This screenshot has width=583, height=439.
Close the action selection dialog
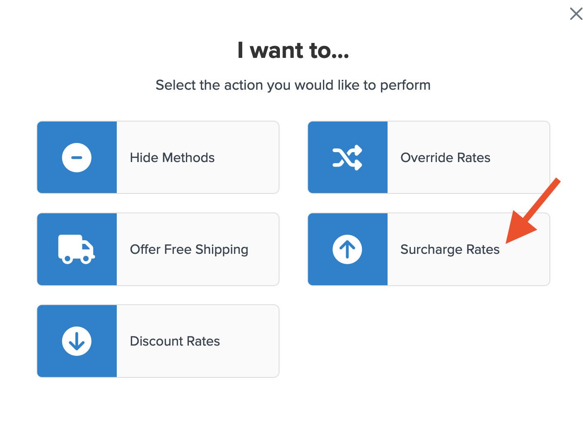tap(576, 14)
